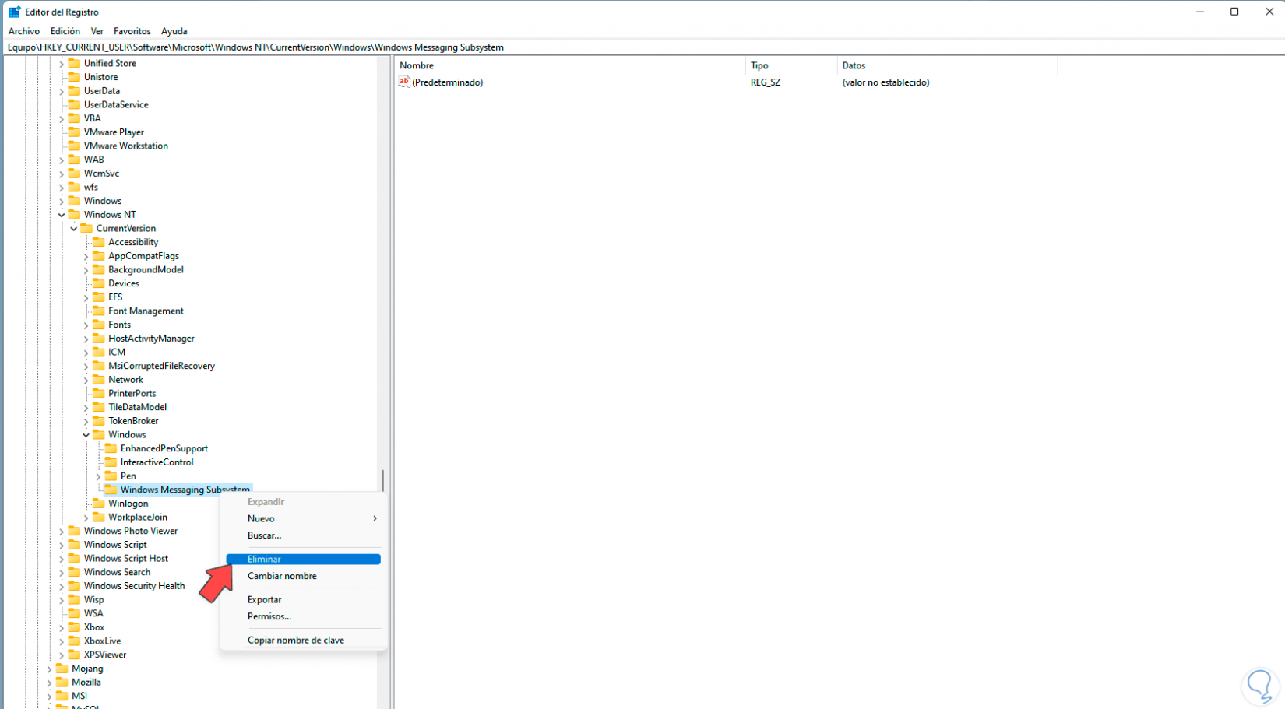The image size is (1285, 709).
Task: Expand the Network tree node
Action: (86, 380)
